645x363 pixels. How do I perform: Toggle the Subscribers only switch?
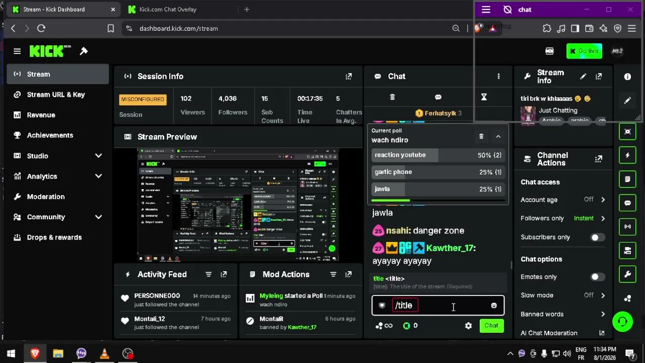(598, 237)
